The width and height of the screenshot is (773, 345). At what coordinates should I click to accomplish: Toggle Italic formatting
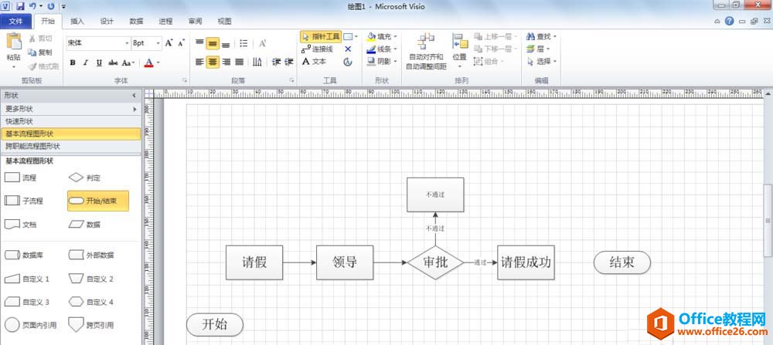point(86,63)
